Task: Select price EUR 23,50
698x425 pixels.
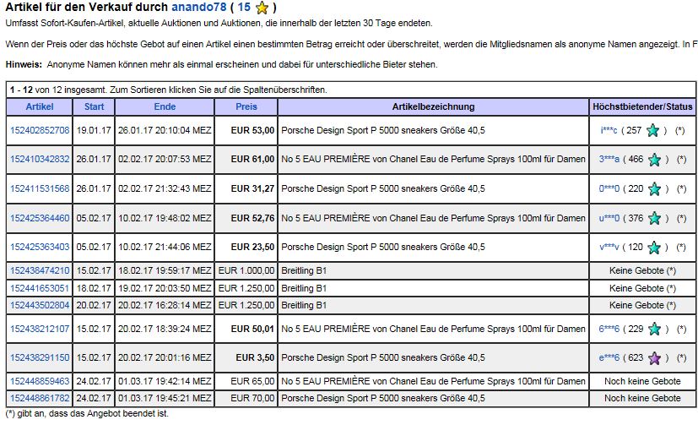Action: (x=252, y=248)
